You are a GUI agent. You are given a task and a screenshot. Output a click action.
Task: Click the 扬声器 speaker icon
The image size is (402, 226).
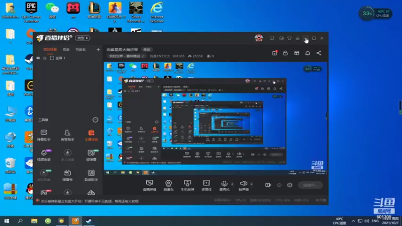243,183
